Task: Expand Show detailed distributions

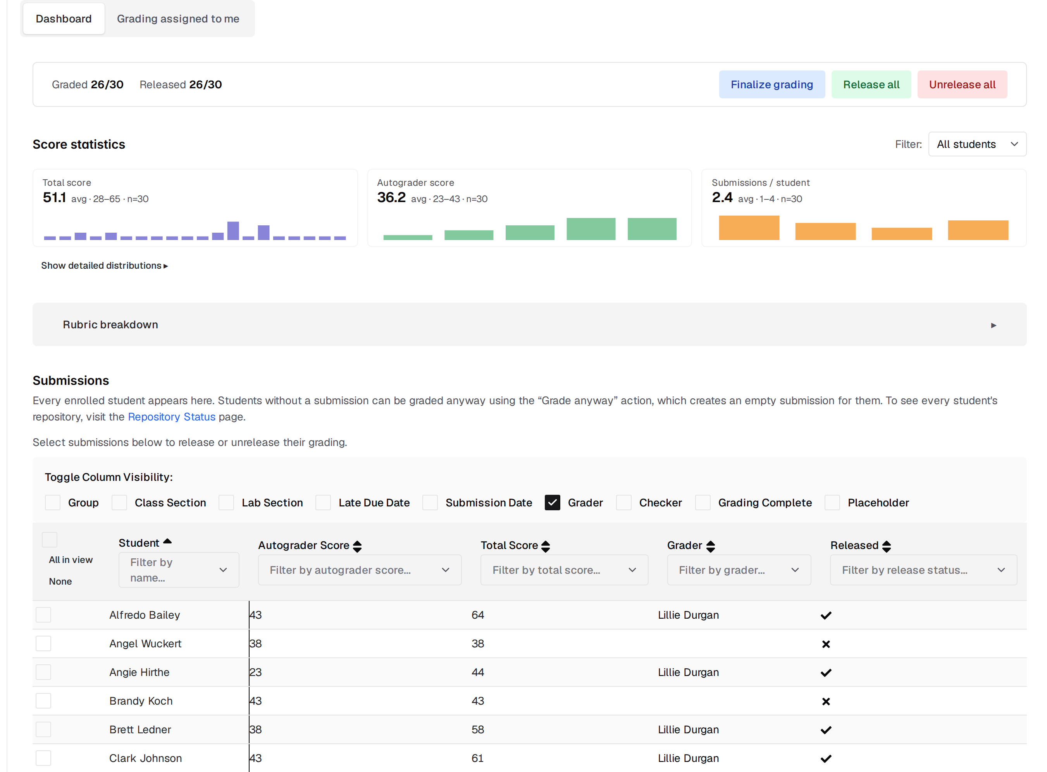Action: [x=104, y=266]
